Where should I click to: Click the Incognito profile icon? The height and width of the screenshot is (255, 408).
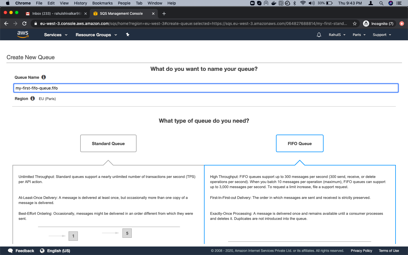point(366,24)
